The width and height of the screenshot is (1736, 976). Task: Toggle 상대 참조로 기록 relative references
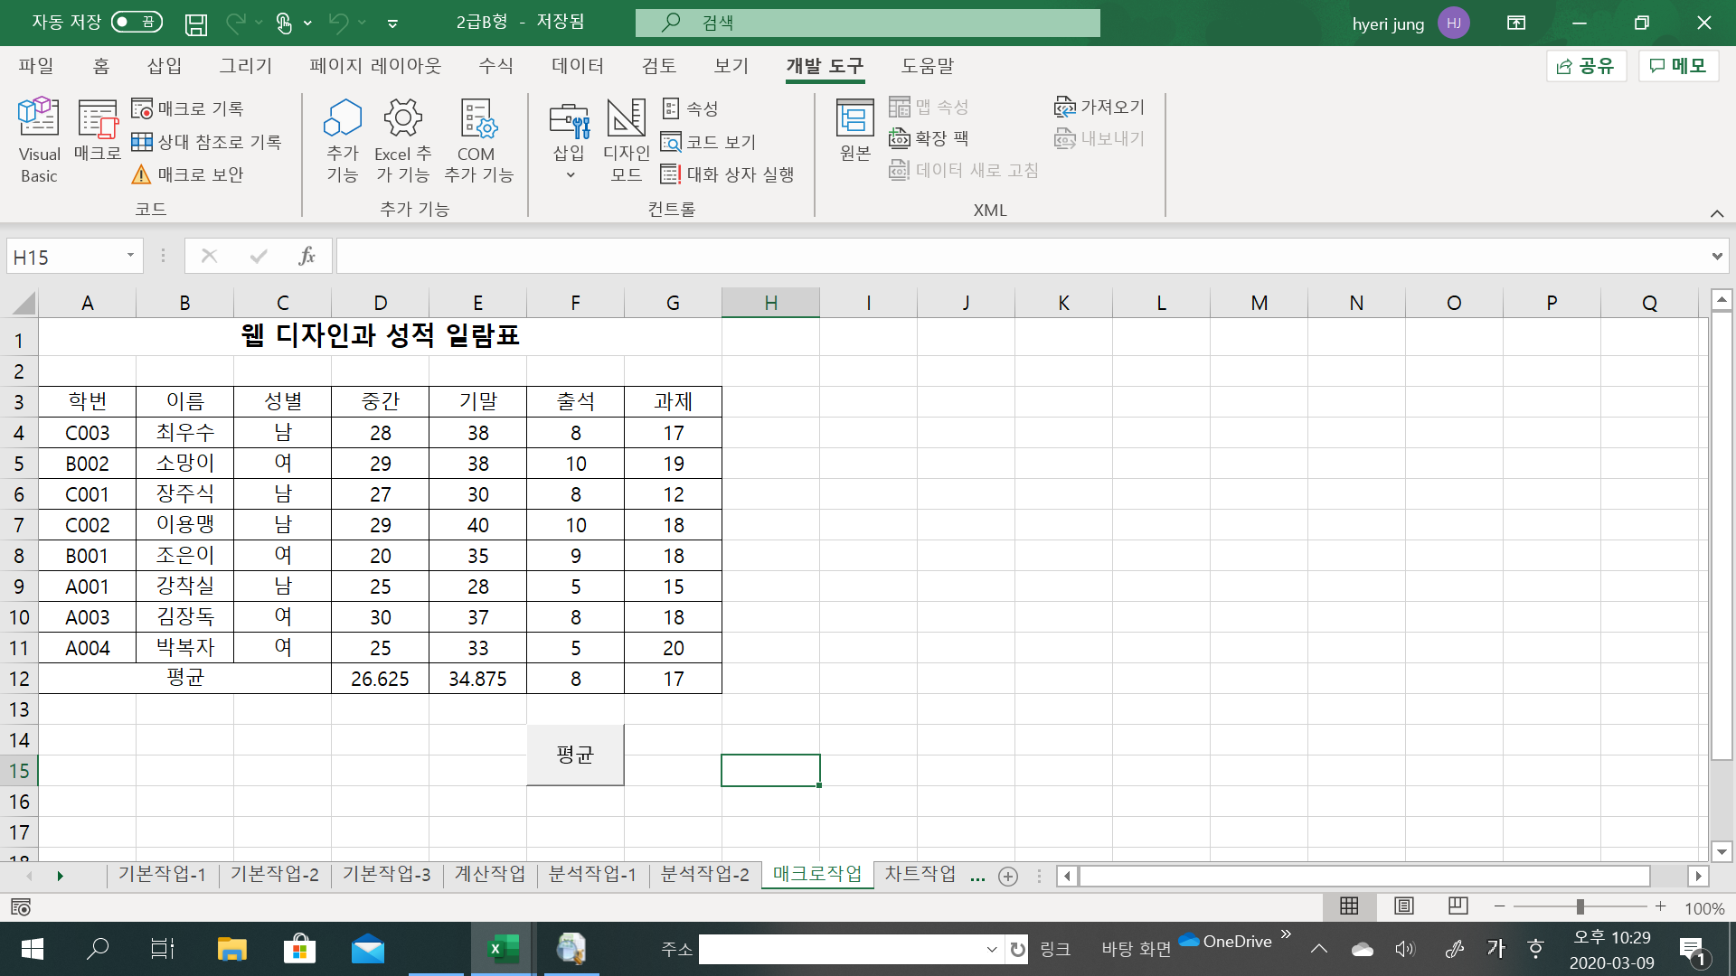pos(206,142)
